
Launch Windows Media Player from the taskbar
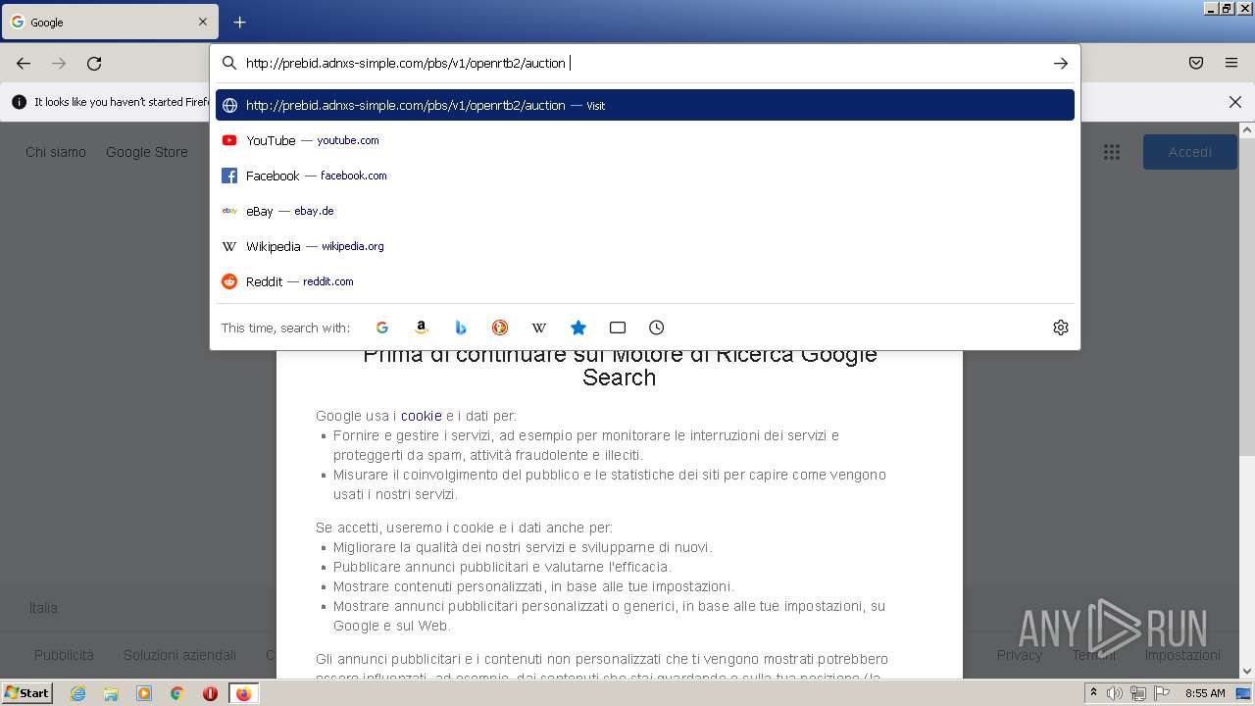[144, 693]
